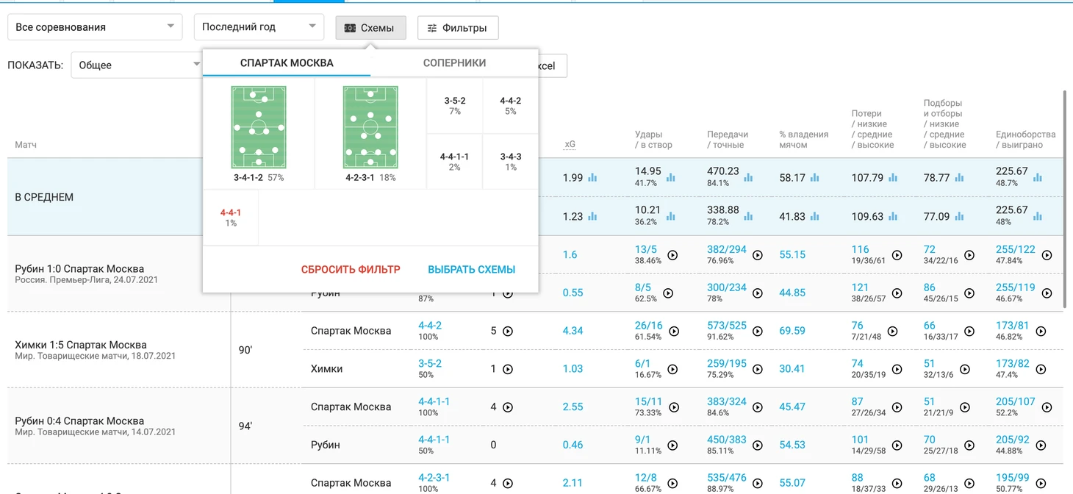Click the chart icon beside 470.23 passes average

[748, 178]
